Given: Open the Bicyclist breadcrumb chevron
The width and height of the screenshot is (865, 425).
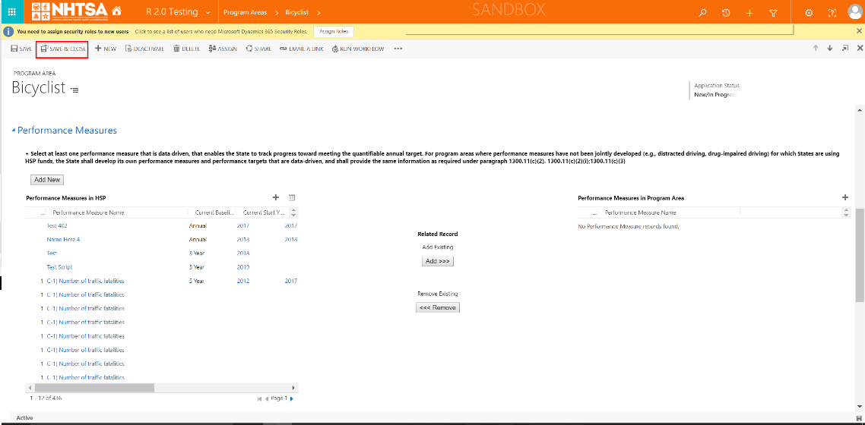Looking at the screenshot, I should [x=318, y=12].
